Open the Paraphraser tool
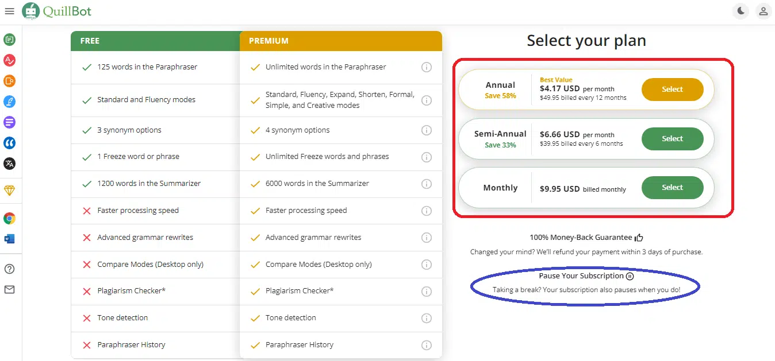 click(x=9, y=40)
